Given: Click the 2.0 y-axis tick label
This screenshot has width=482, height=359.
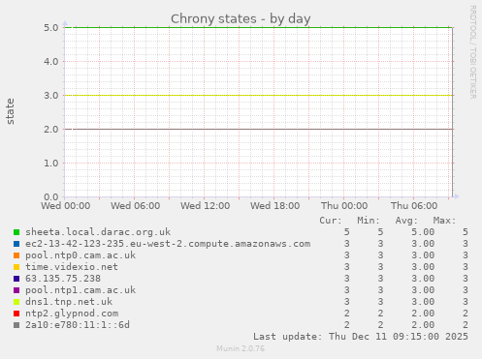Looking at the screenshot, I should click(x=51, y=130).
